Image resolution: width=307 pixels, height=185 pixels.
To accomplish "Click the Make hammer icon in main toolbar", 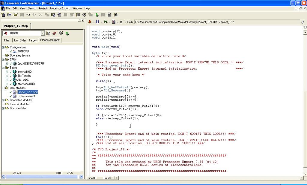I will 84,15.
